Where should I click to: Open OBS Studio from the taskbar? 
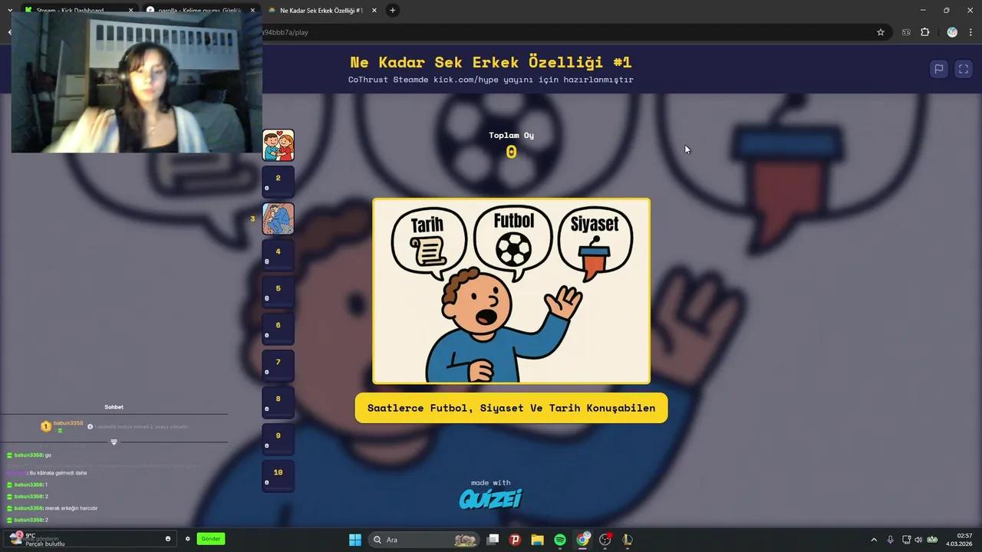point(605,540)
